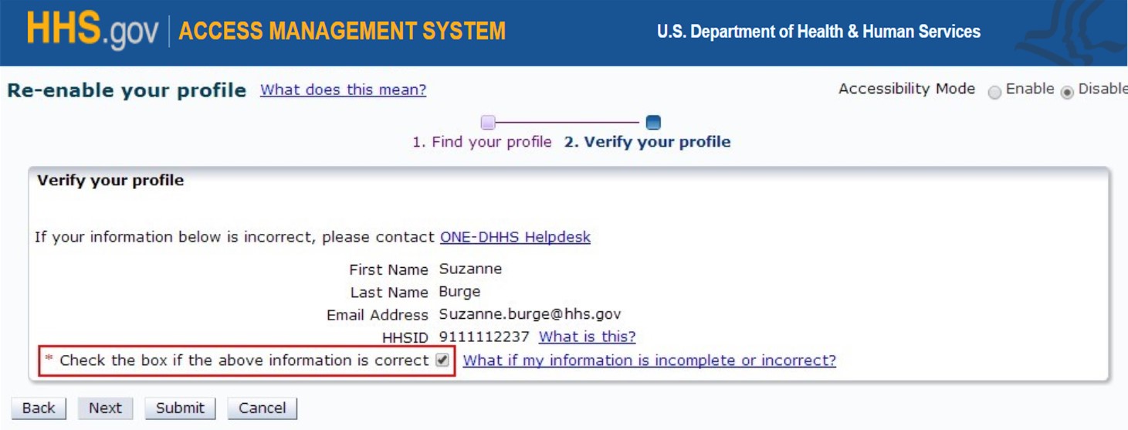Click the HHS.gov logo
The width and height of the screenshot is (1128, 430).
point(92,32)
